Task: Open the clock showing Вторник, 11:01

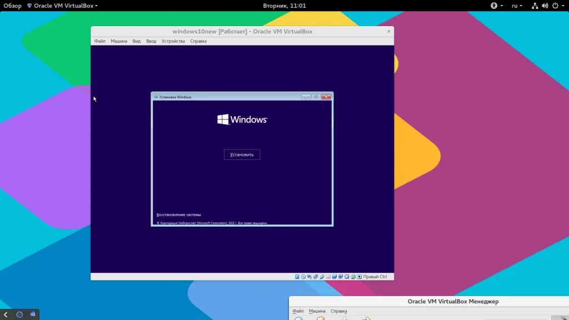Action: tap(284, 6)
